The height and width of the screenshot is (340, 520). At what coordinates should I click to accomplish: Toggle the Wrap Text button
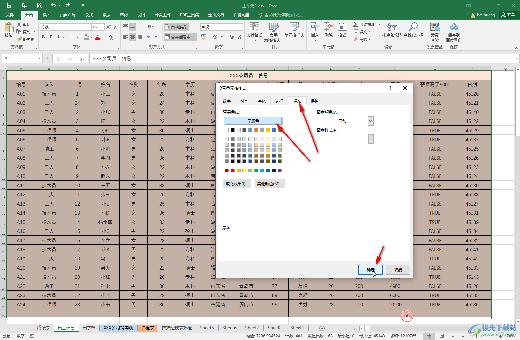[176, 27]
